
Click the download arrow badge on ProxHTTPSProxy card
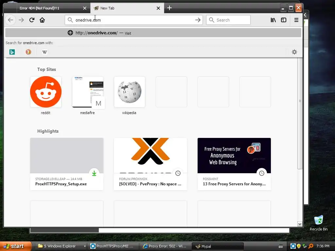(94, 173)
